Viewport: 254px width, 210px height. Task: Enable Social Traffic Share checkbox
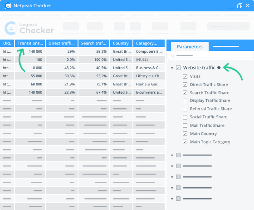(x=185, y=117)
